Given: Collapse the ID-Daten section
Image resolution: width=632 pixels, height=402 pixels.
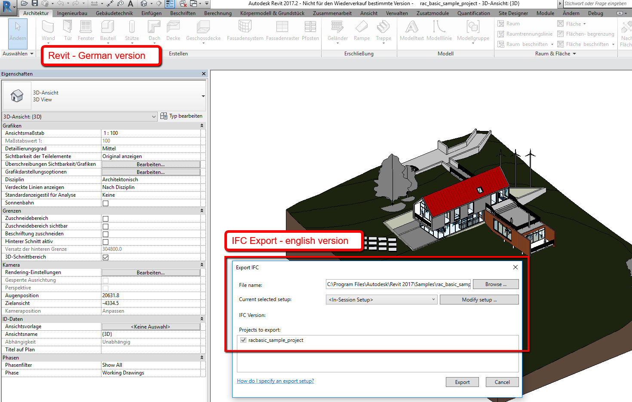Looking at the screenshot, I should (202, 319).
